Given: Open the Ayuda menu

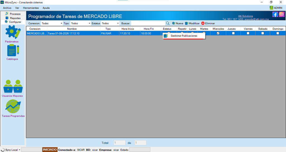Looking at the screenshot, I should click(x=46, y=8).
